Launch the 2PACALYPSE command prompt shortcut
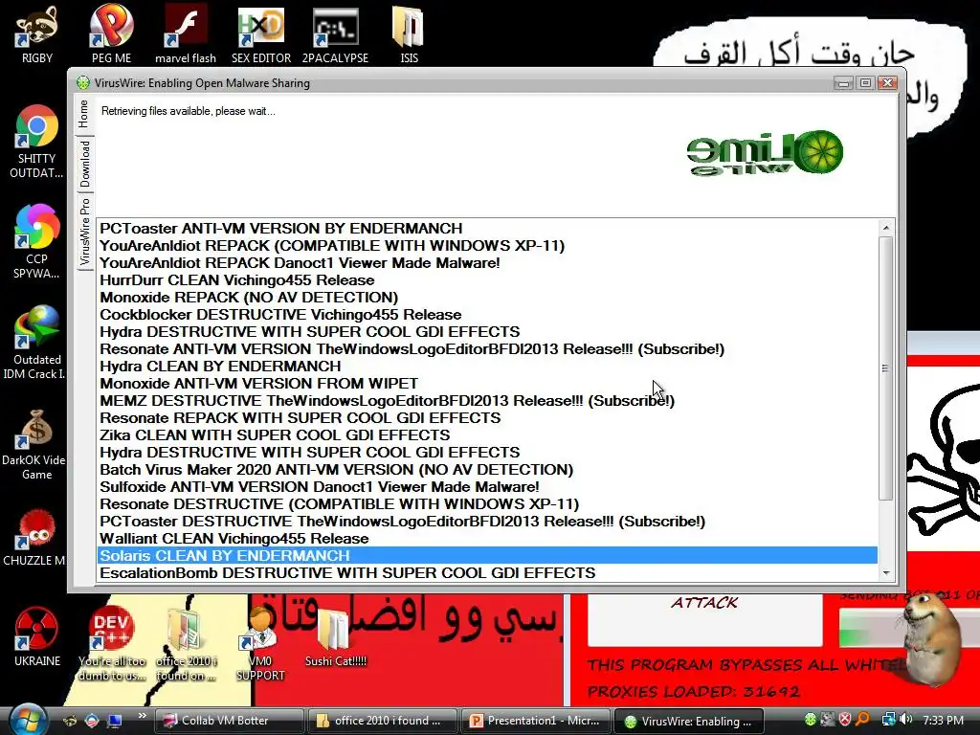 click(x=335, y=34)
